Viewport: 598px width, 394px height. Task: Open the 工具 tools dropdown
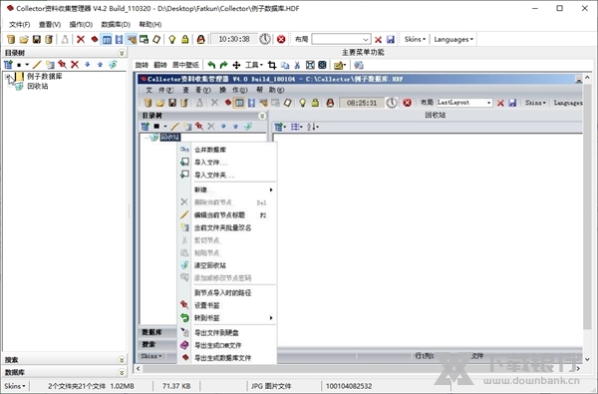(x=254, y=65)
